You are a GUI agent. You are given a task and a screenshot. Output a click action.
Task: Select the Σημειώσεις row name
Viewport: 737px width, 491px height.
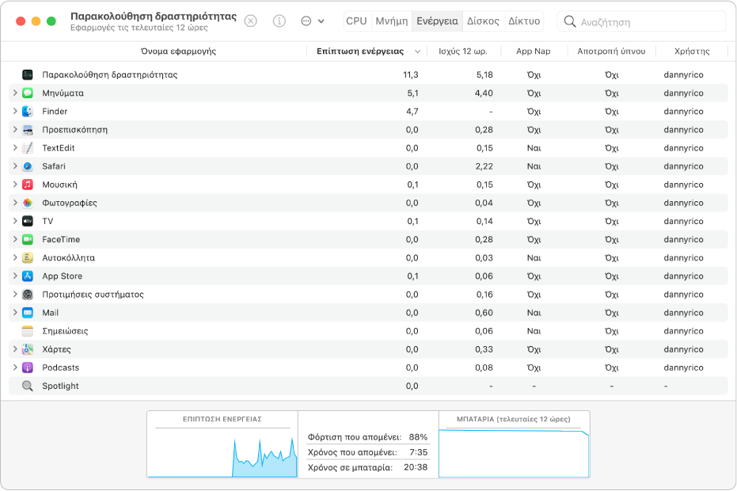coord(65,331)
